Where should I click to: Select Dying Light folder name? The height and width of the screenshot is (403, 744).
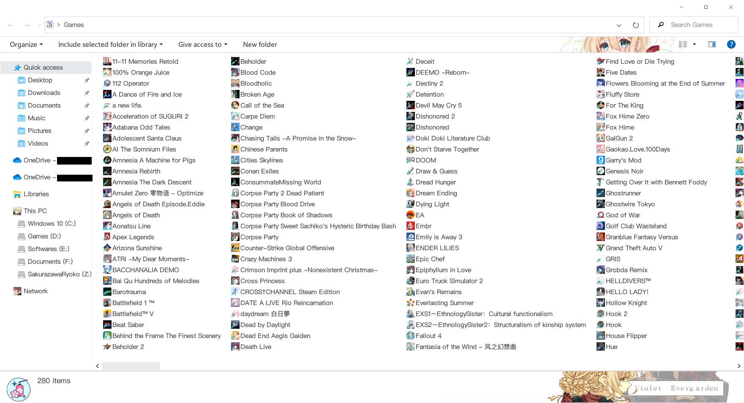pos(432,204)
